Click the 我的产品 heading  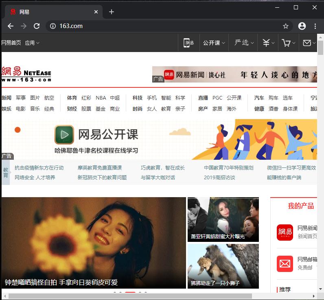[301, 206]
